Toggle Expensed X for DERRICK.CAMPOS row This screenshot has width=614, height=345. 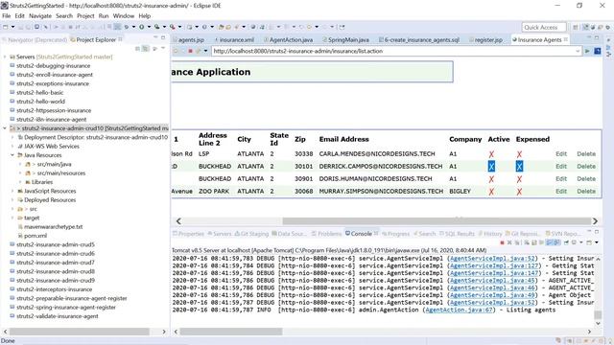point(519,167)
